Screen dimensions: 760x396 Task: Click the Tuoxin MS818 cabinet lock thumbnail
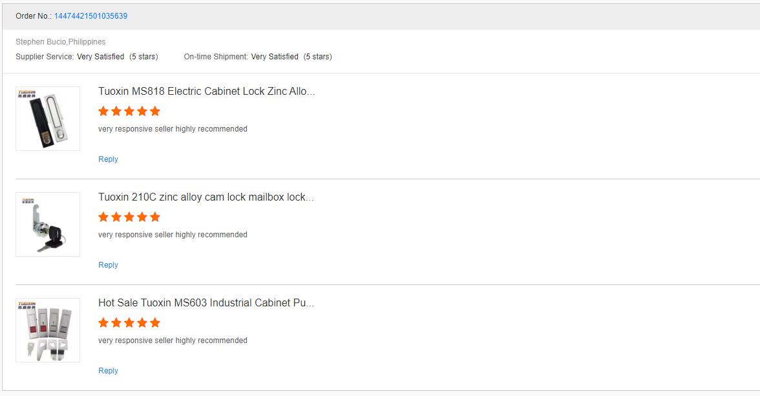pyautogui.click(x=48, y=119)
